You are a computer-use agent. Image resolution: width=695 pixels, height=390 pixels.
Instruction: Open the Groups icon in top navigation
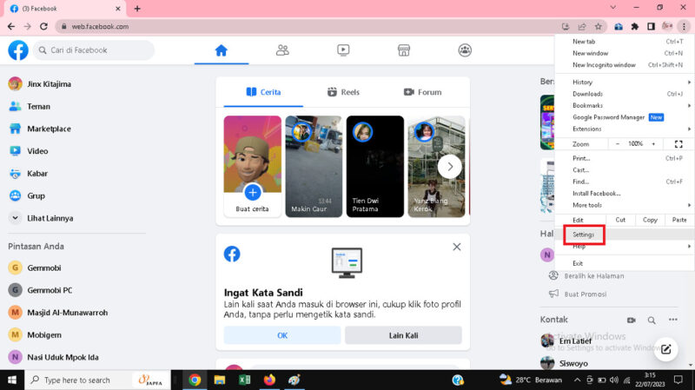tap(465, 50)
